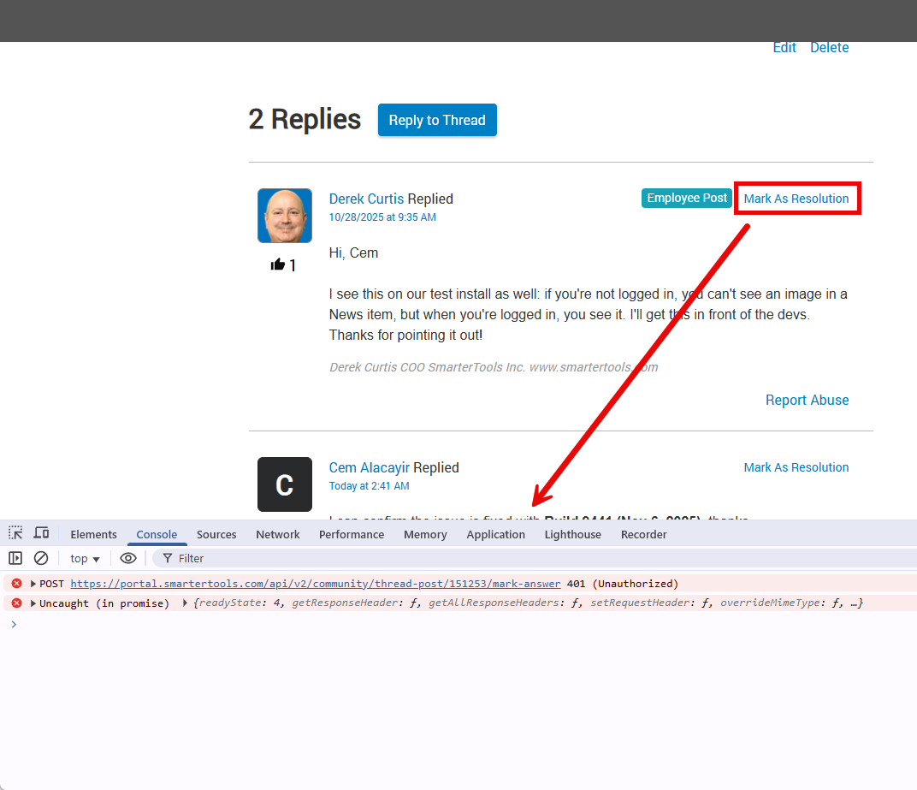
Task: Expand the readyState object details
Action: [185, 603]
